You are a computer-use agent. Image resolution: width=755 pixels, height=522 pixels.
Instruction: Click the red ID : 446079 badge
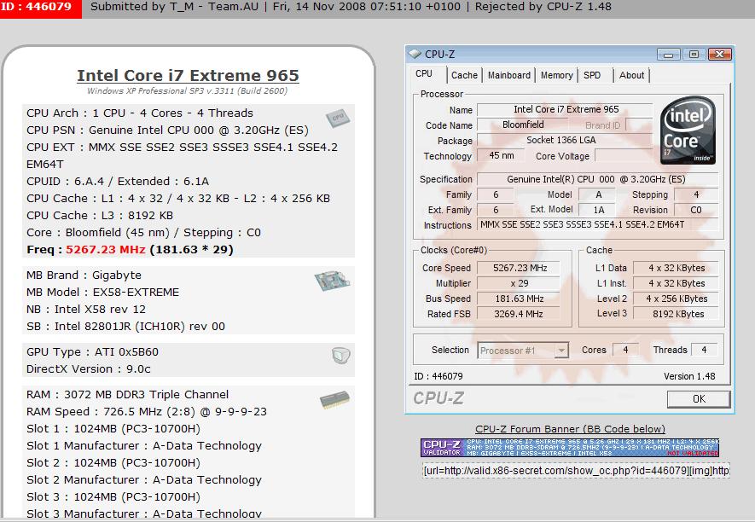[x=40, y=8]
